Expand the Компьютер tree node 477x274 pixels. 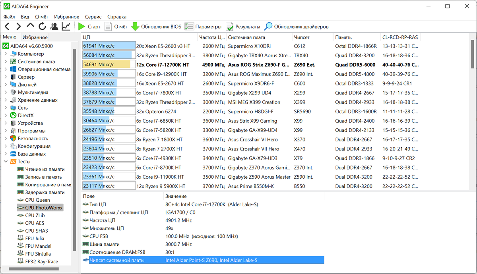pos(6,54)
